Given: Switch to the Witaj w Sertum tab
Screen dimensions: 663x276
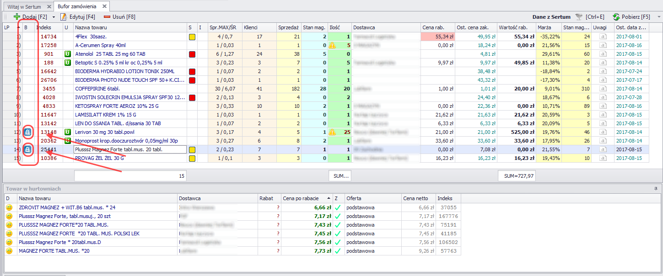Looking at the screenshot, I should (24, 7).
